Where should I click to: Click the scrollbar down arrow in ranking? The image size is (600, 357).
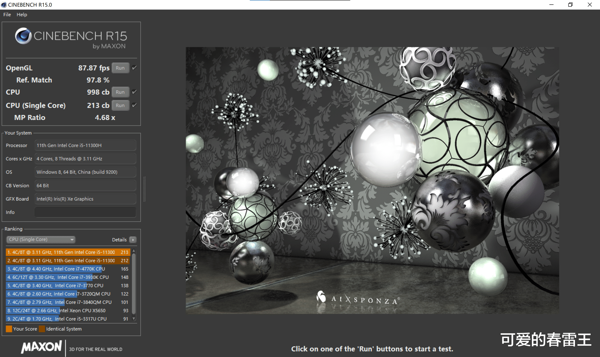click(134, 319)
